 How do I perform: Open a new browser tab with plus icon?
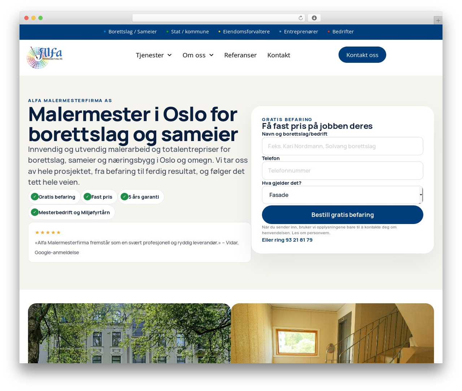tap(438, 21)
